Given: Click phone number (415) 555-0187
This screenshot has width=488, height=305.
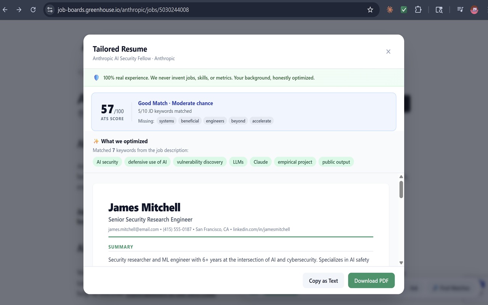Looking at the screenshot, I should pos(177,230).
